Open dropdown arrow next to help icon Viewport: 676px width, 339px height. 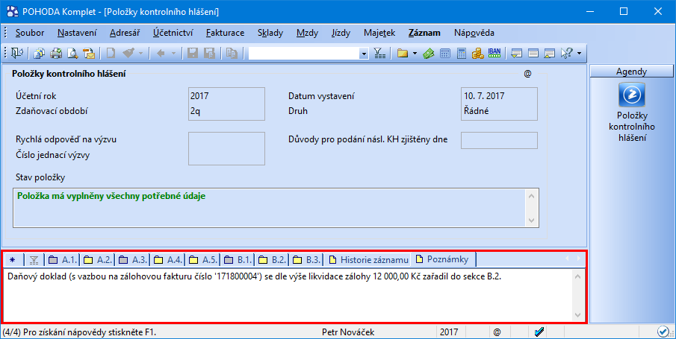point(579,54)
